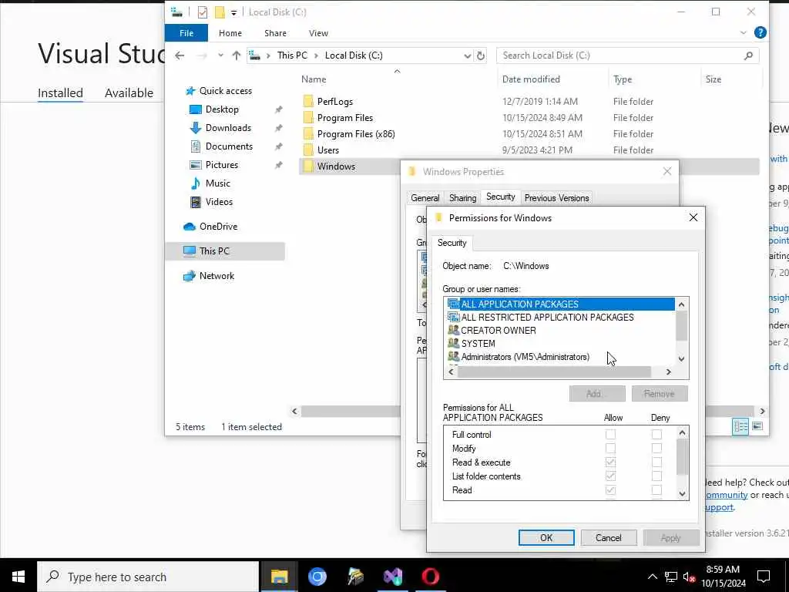Click the Pictures icon in sidebar
This screenshot has width=789, height=592.
pyautogui.click(x=195, y=165)
